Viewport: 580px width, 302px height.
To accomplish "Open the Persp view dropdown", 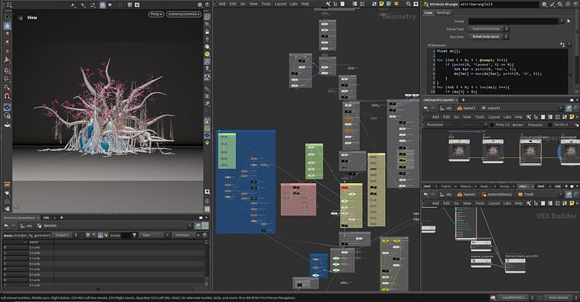I will coord(156,14).
